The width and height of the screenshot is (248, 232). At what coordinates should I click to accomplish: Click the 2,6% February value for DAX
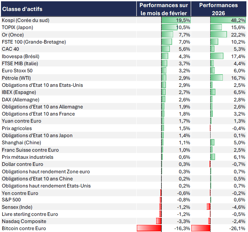coord(184,100)
